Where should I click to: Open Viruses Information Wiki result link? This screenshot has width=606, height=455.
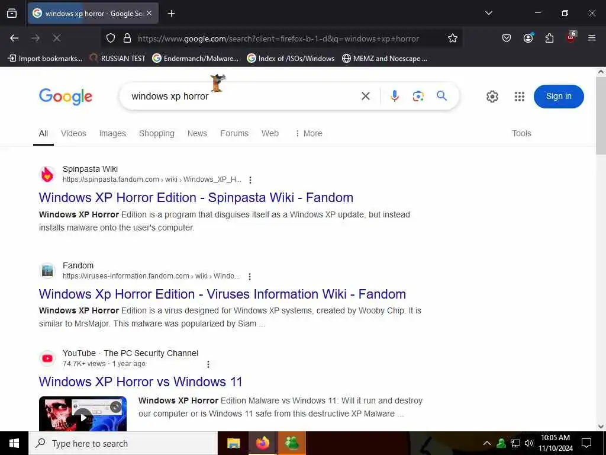pos(223,294)
